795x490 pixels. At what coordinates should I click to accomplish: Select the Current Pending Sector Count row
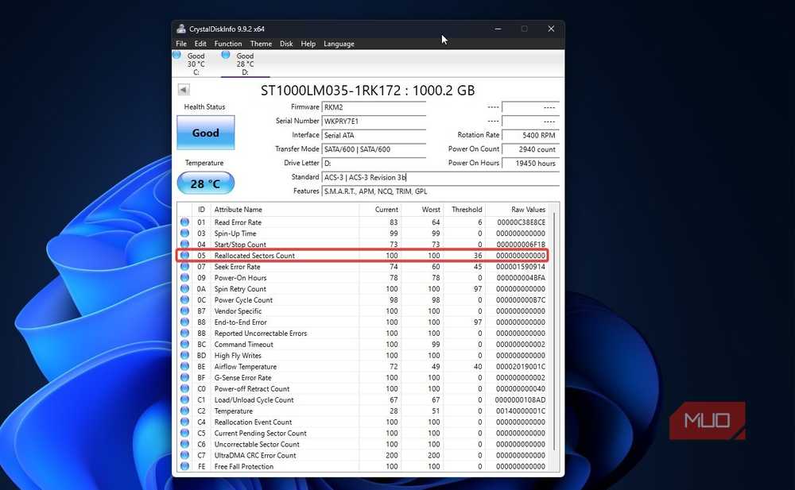click(365, 434)
